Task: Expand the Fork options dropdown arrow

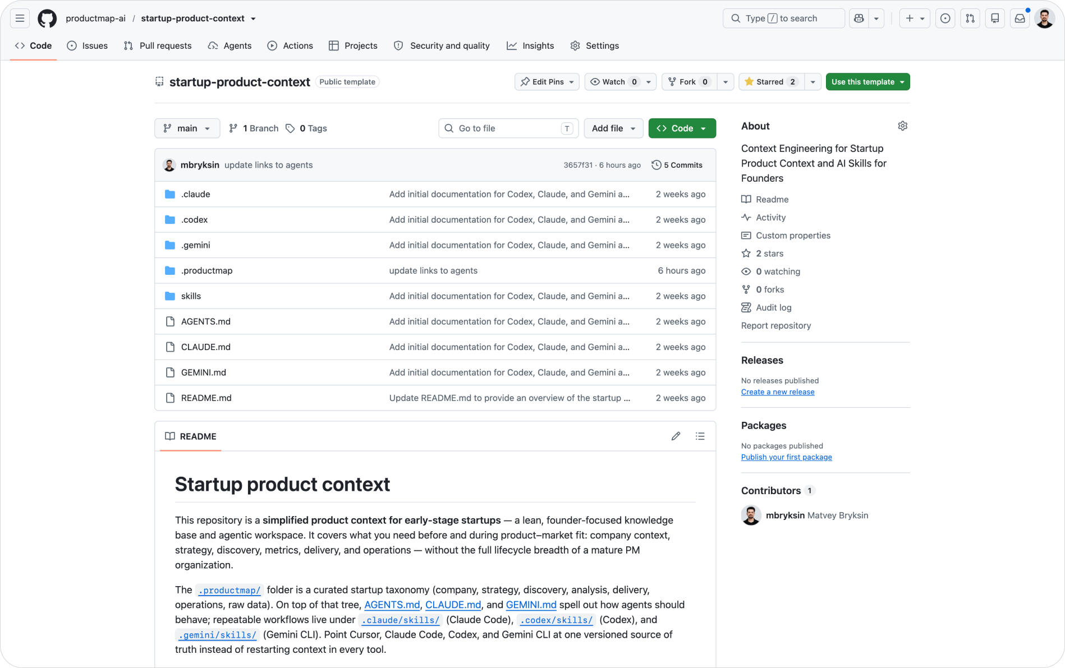Action: tap(726, 82)
